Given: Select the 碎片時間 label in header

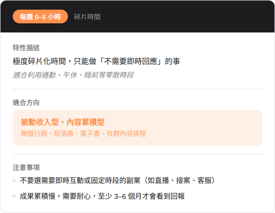Looking at the screenshot, I should [87, 17].
